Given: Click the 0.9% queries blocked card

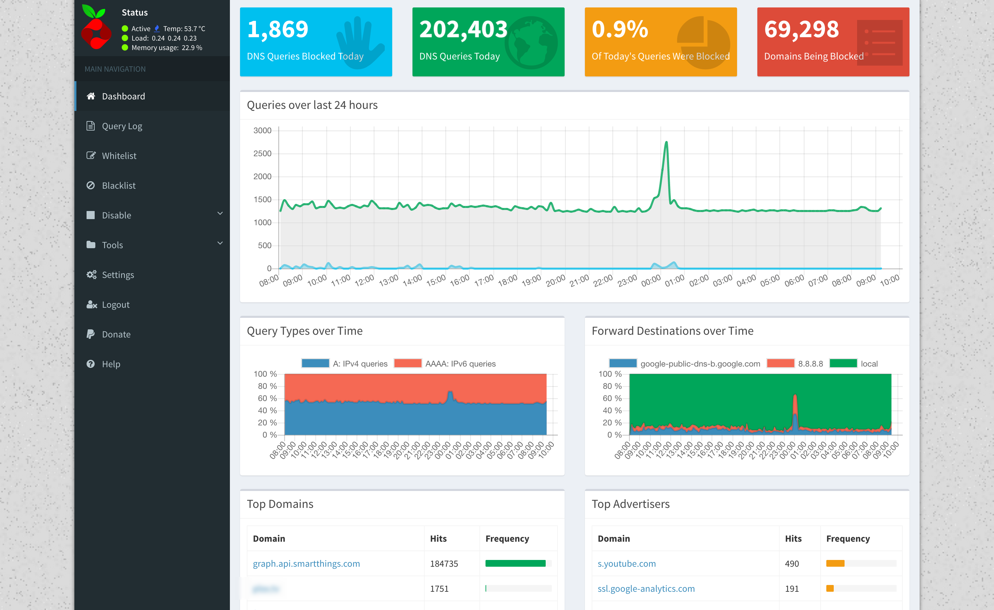Looking at the screenshot, I should pyautogui.click(x=661, y=42).
